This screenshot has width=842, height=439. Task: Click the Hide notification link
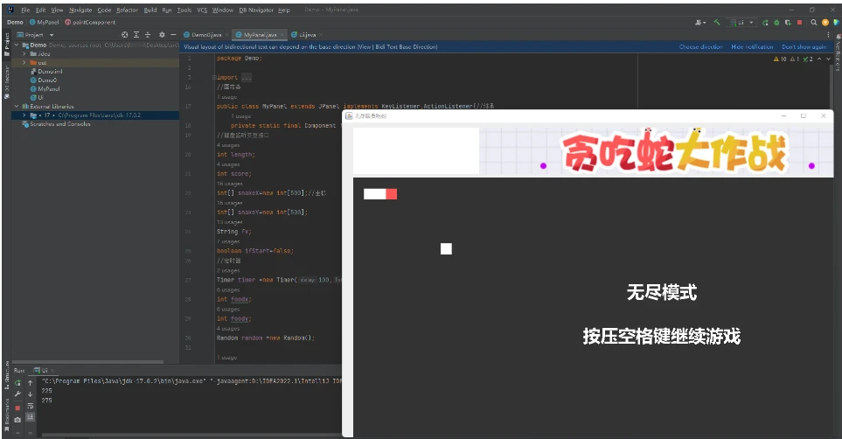752,46
